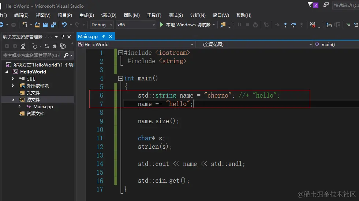Open the debugger target dropdown arrow
This screenshot has height=201, width=359.
coord(214,25)
